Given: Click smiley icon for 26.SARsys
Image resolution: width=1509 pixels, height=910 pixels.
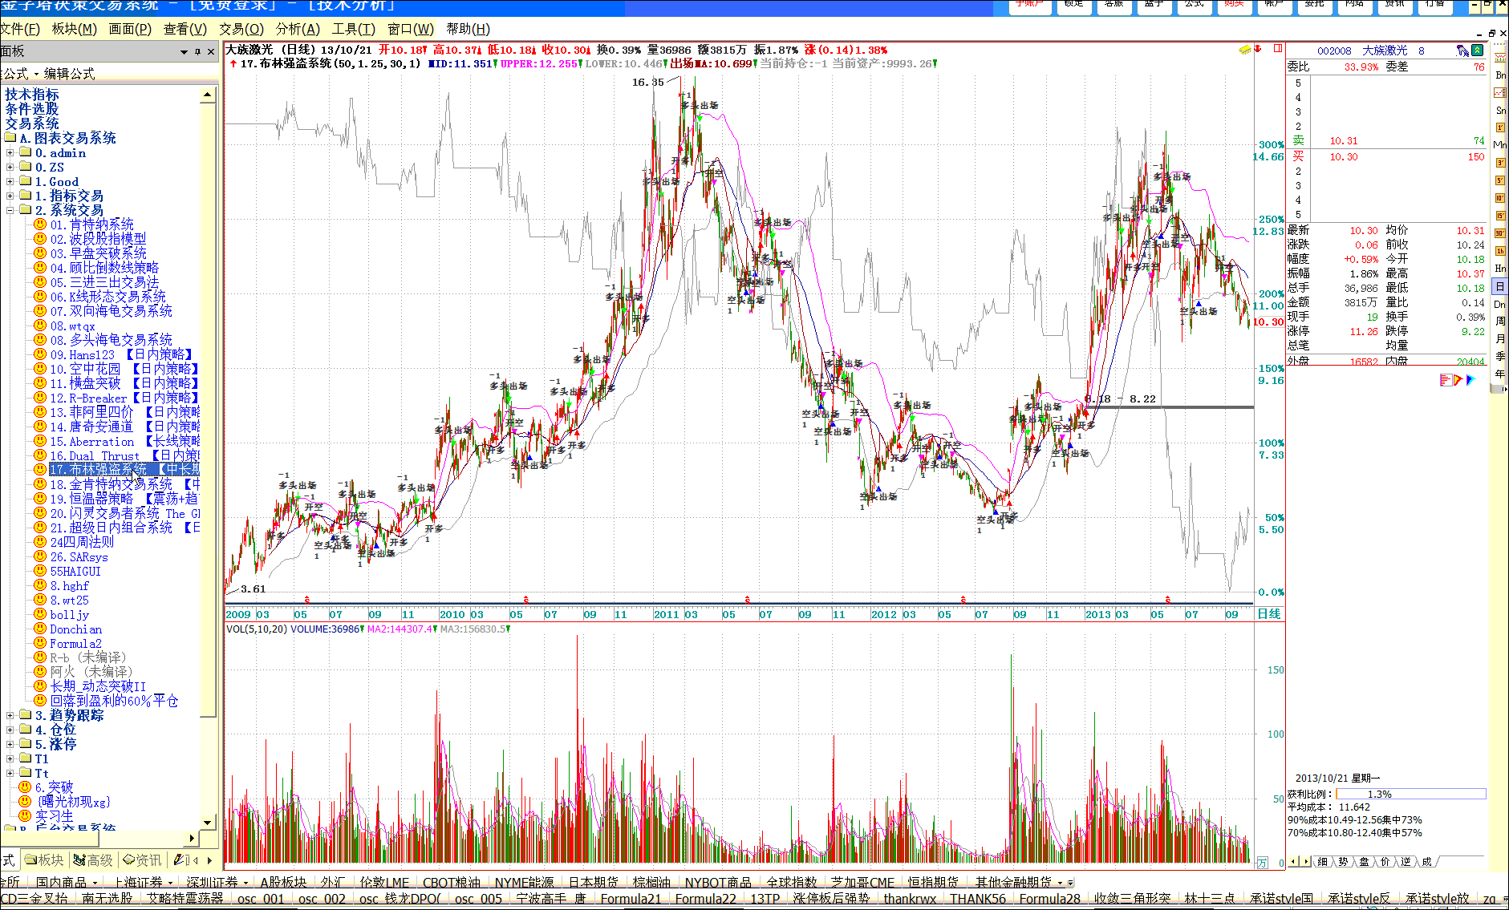Looking at the screenshot, I should [x=39, y=556].
